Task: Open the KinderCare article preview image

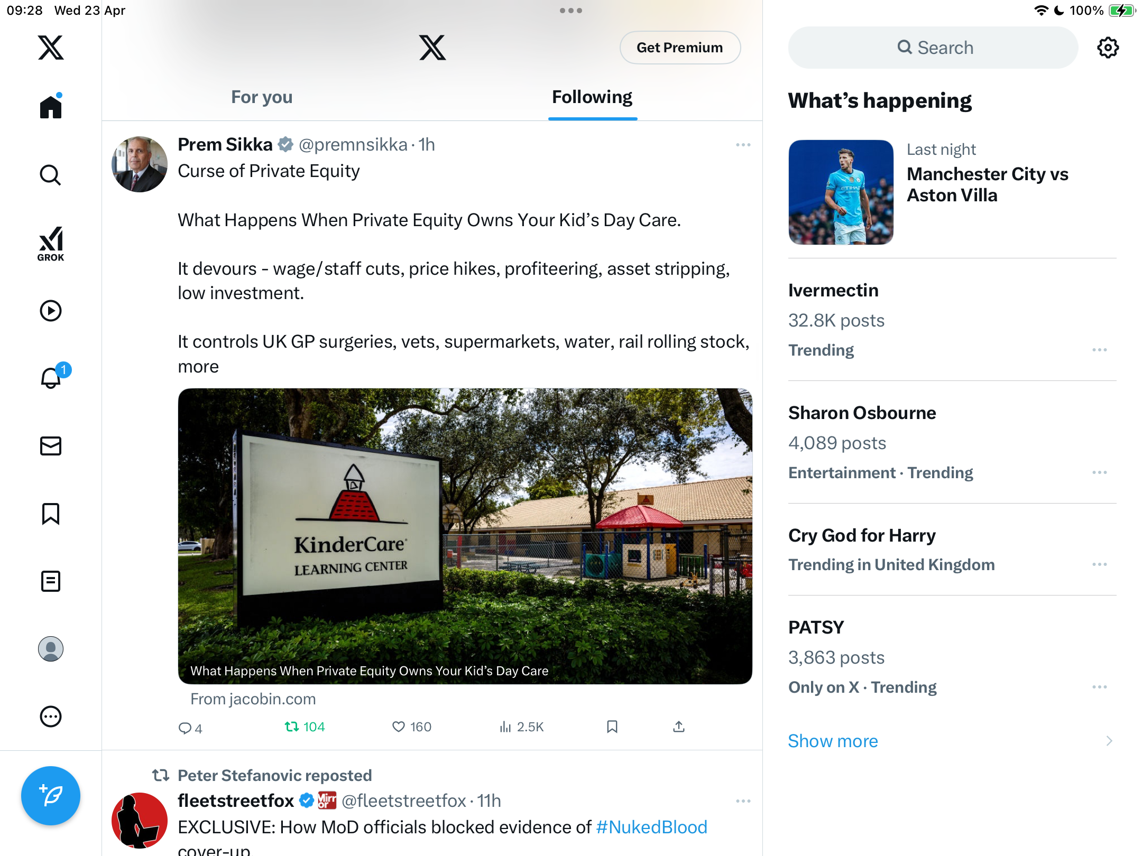Action: 465,536
